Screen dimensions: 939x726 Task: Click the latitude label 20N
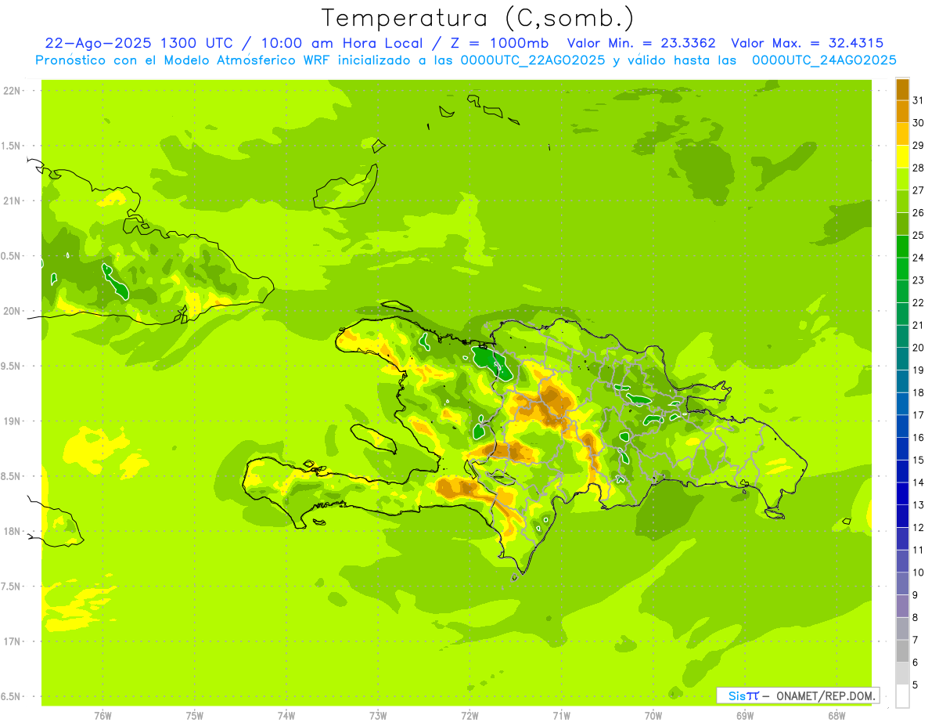coord(11,312)
